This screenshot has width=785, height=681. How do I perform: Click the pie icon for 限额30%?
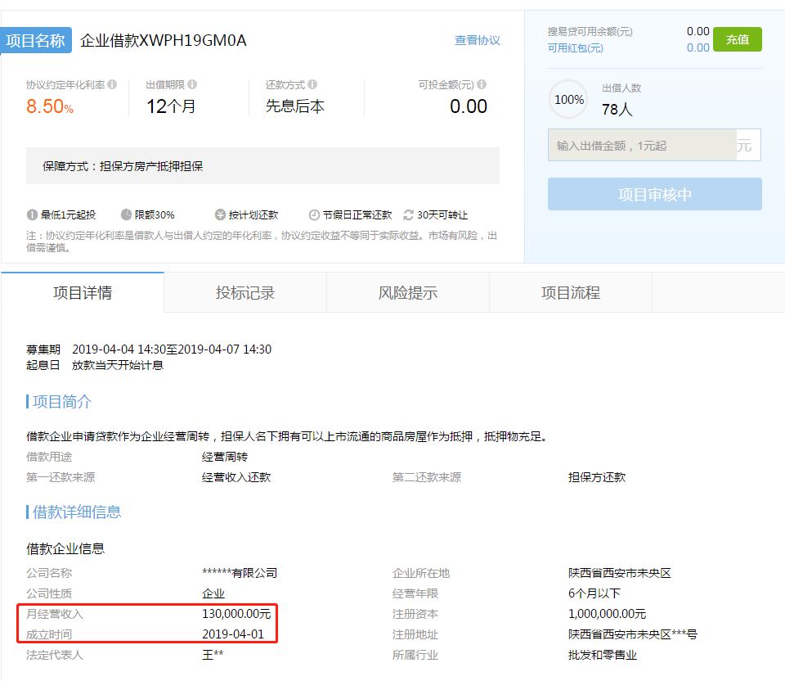(x=126, y=215)
